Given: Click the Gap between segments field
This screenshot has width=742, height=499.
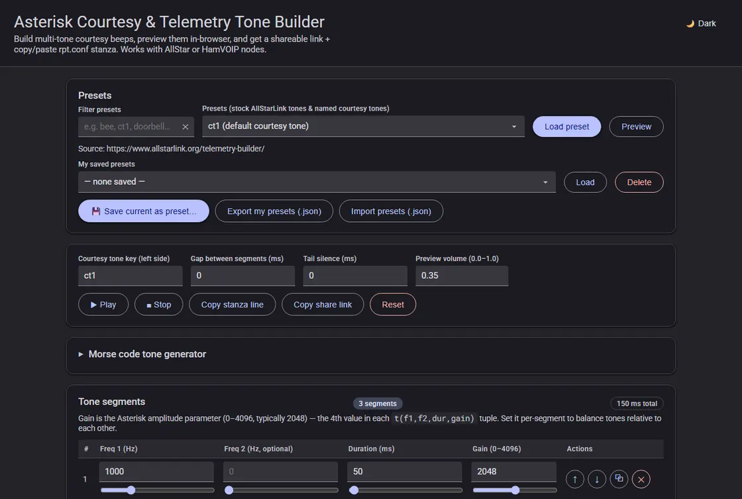Looking at the screenshot, I should 242,276.
